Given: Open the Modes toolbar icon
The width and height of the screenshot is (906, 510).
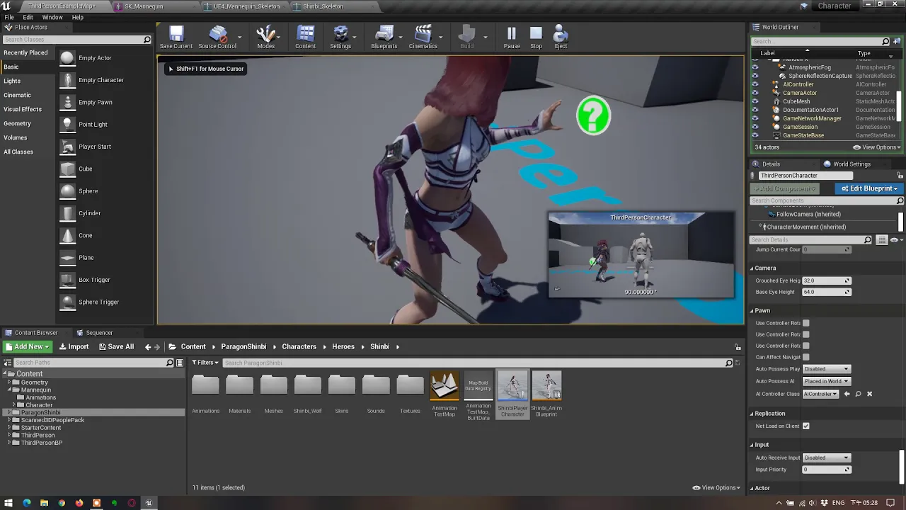Looking at the screenshot, I should (x=266, y=37).
